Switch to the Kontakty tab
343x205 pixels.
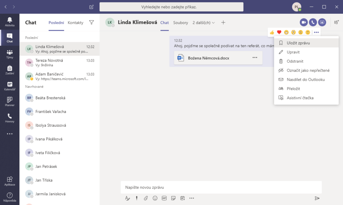[x=75, y=23]
